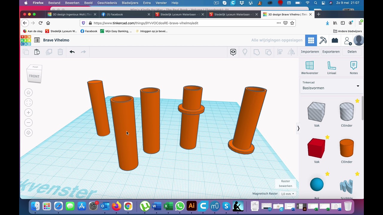Click the browser reload button

click(x=40, y=23)
